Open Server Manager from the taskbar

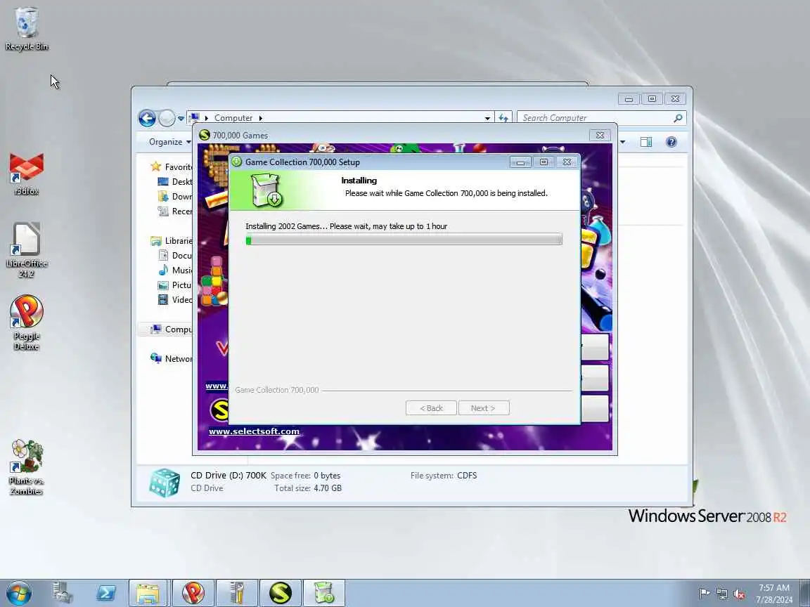(63, 593)
